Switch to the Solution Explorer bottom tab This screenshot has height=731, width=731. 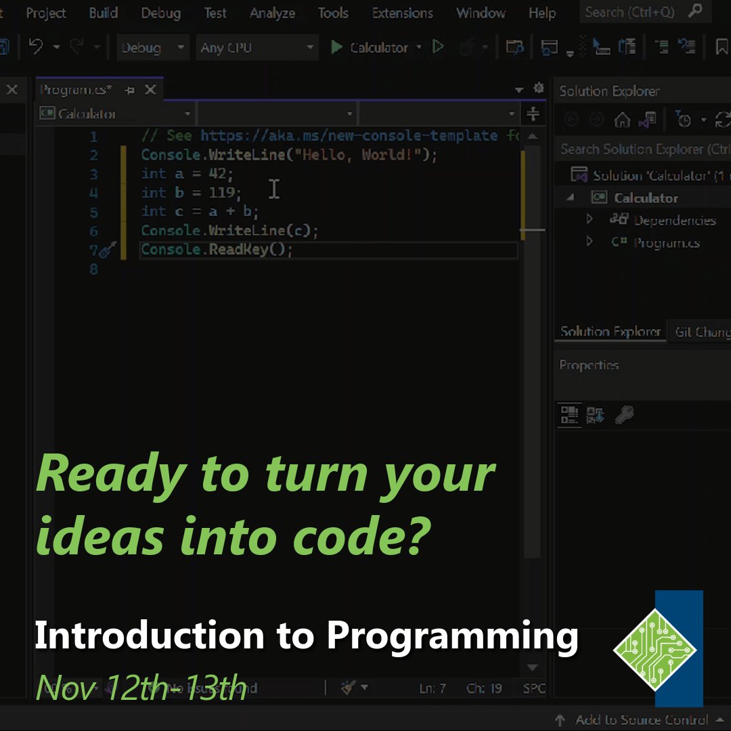coord(611,331)
